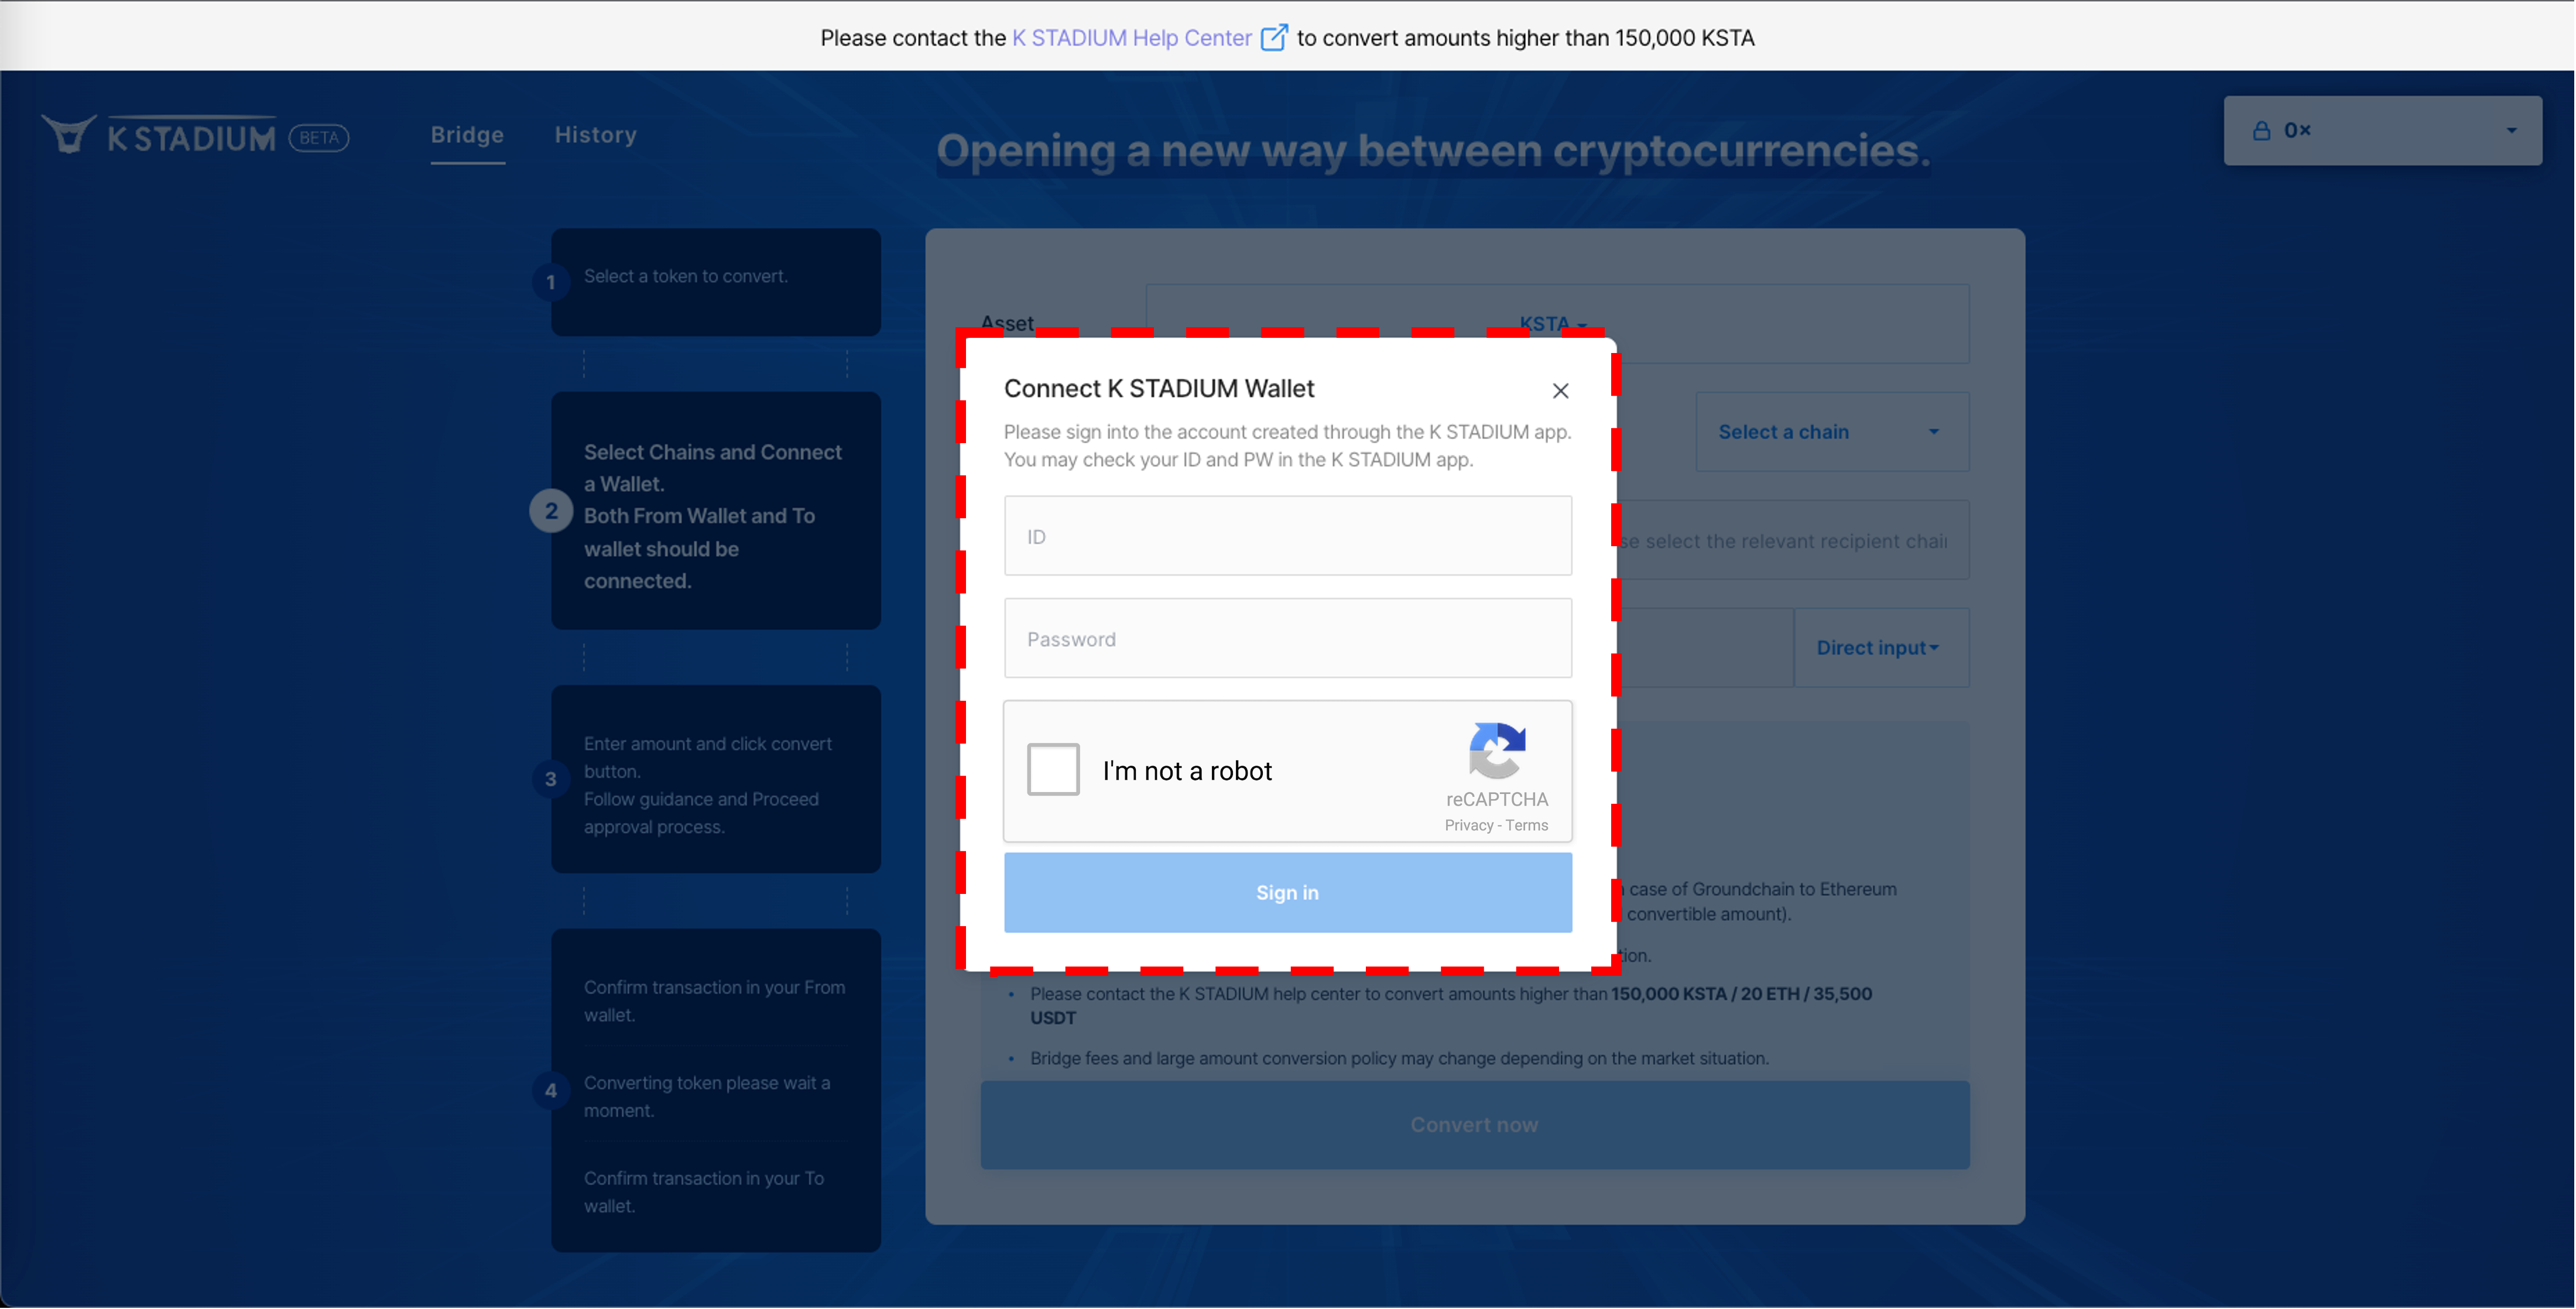Click the step 2 number circle
Viewport: 2576px width, 1309px height.
(551, 511)
